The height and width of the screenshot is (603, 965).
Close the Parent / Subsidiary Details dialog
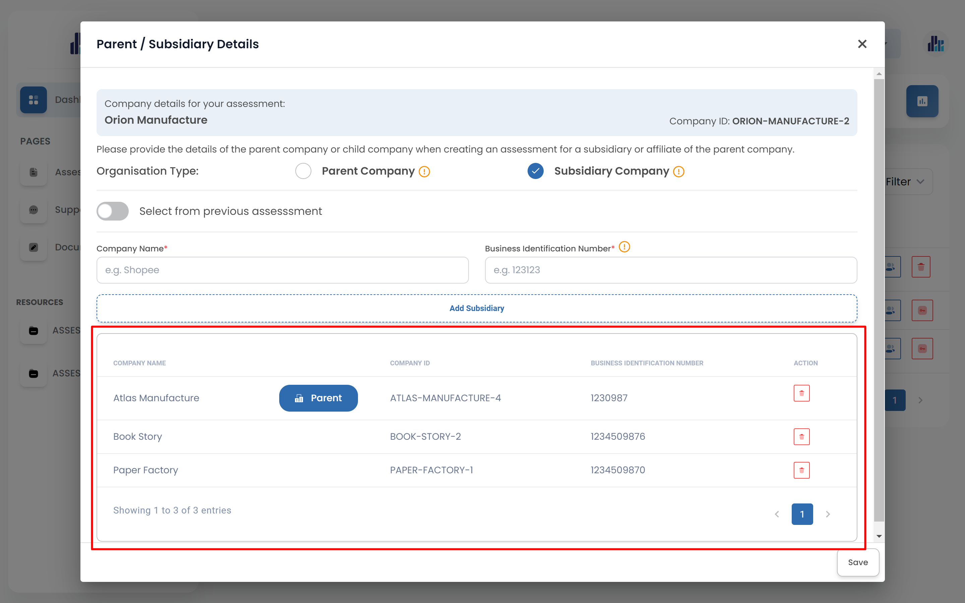pos(862,44)
